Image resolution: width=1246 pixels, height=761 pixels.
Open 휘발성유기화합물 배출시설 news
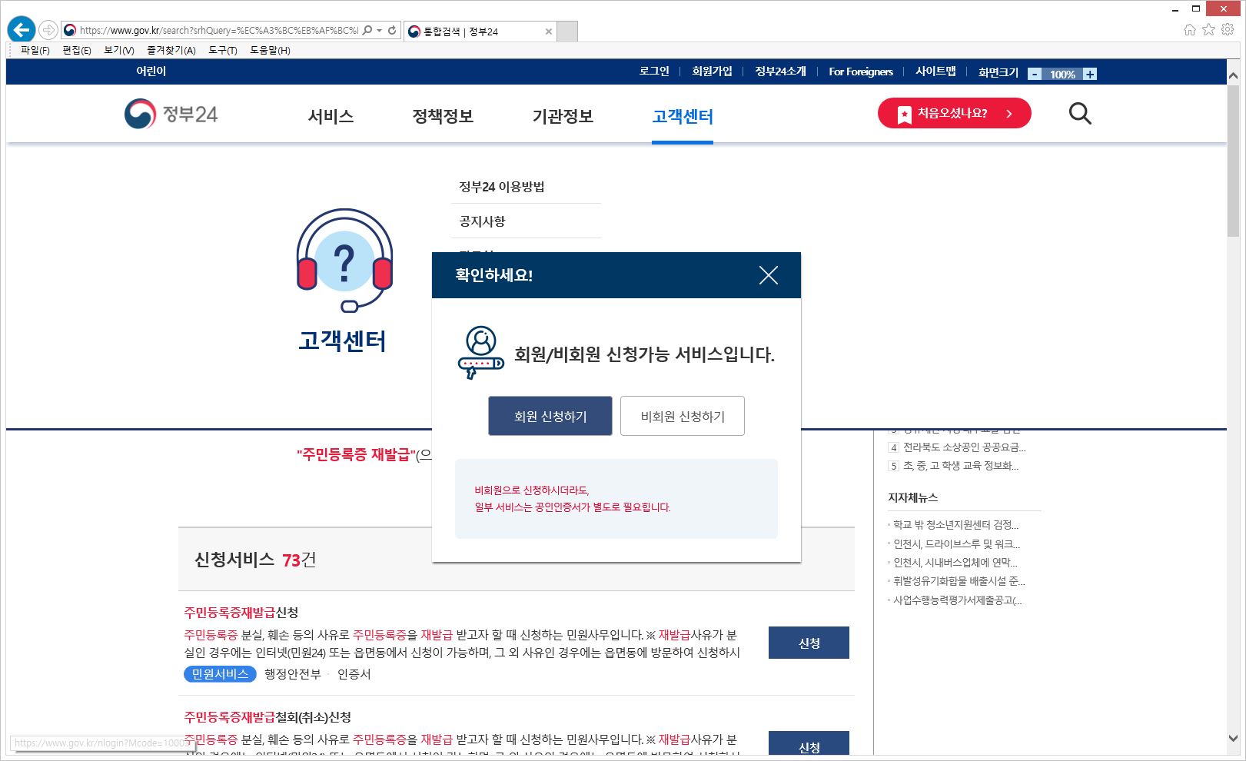(x=959, y=581)
